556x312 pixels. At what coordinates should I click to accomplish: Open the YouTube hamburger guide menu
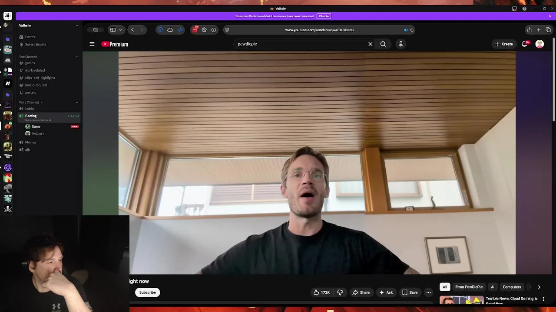[x=92, y=44]
